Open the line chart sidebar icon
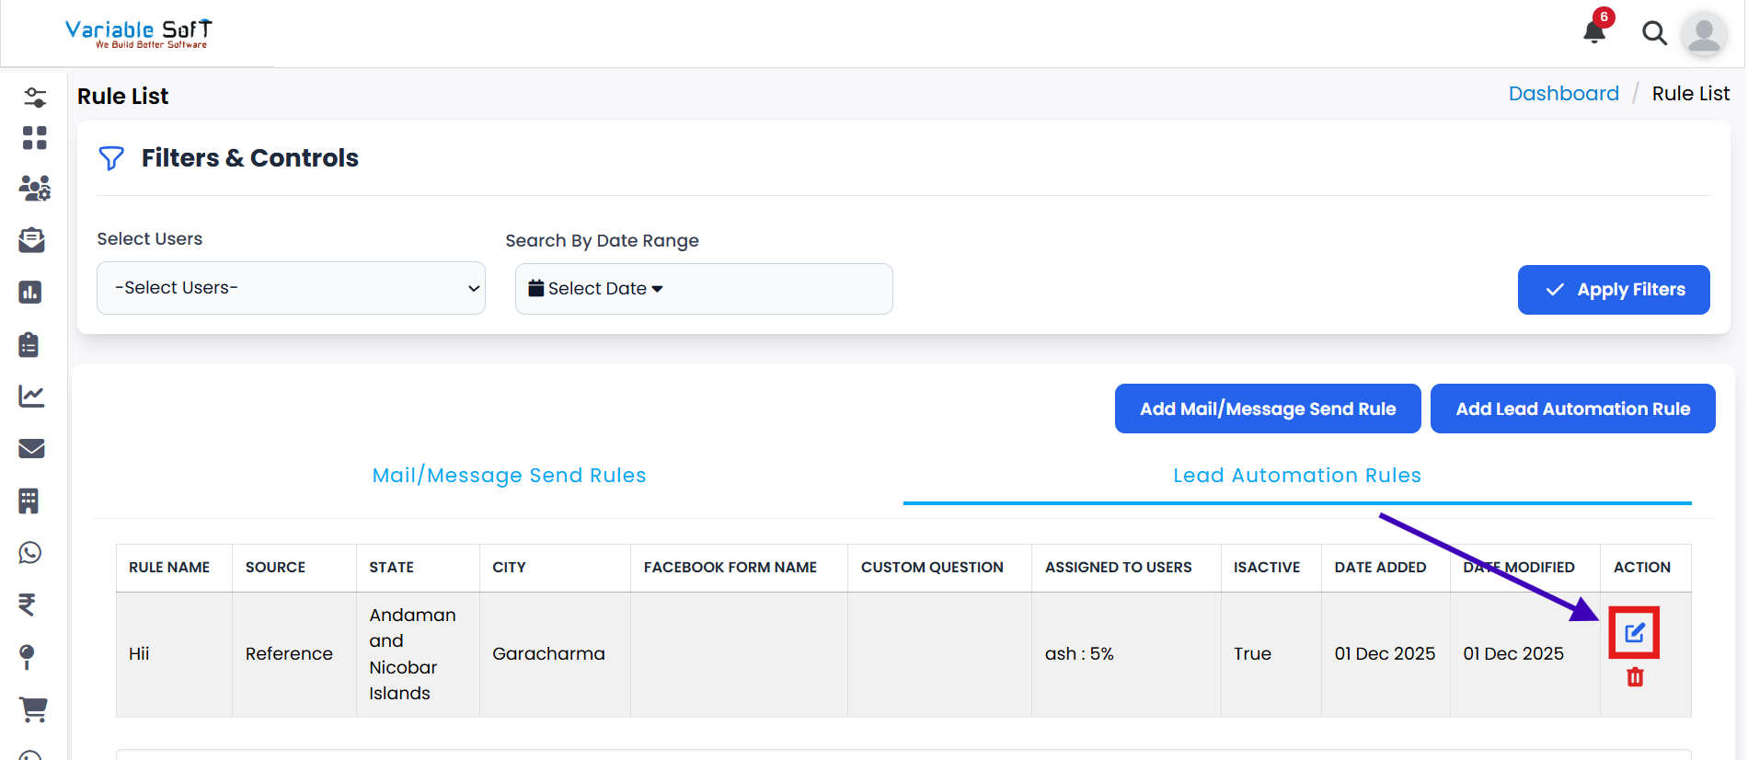Image resolution: width=1748 pixels, height=760 pixels. coord(31,397)
